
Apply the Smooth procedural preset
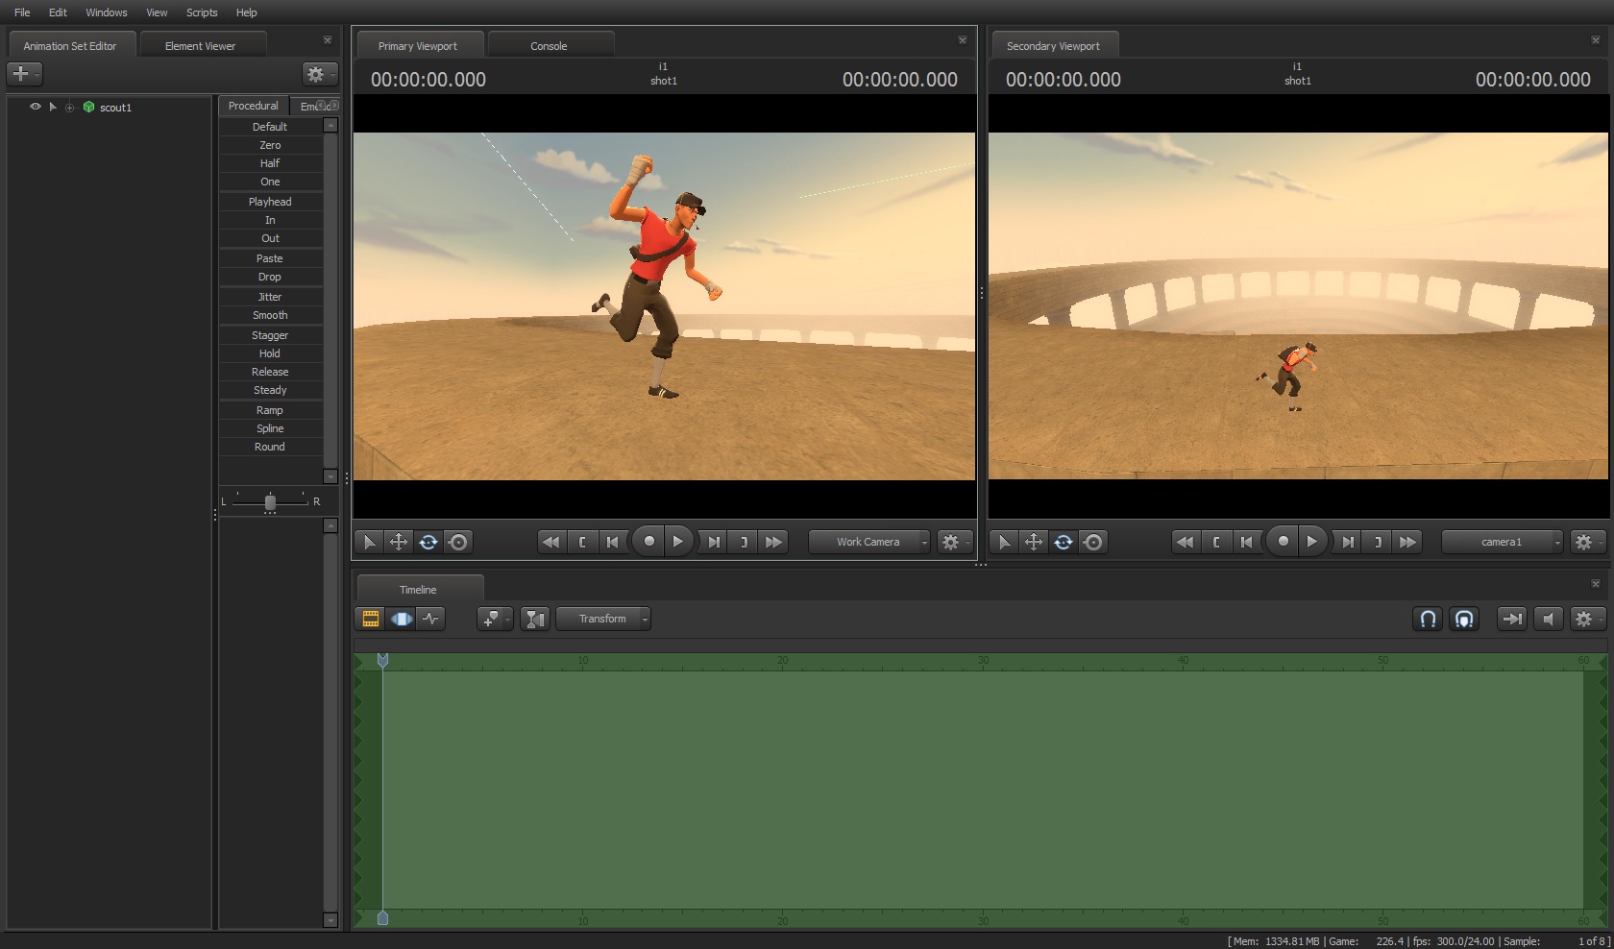click(270, 315)
